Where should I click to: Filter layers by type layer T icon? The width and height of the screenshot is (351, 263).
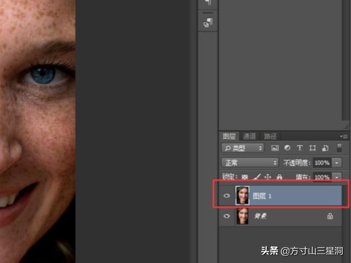[x=300, y=148]
